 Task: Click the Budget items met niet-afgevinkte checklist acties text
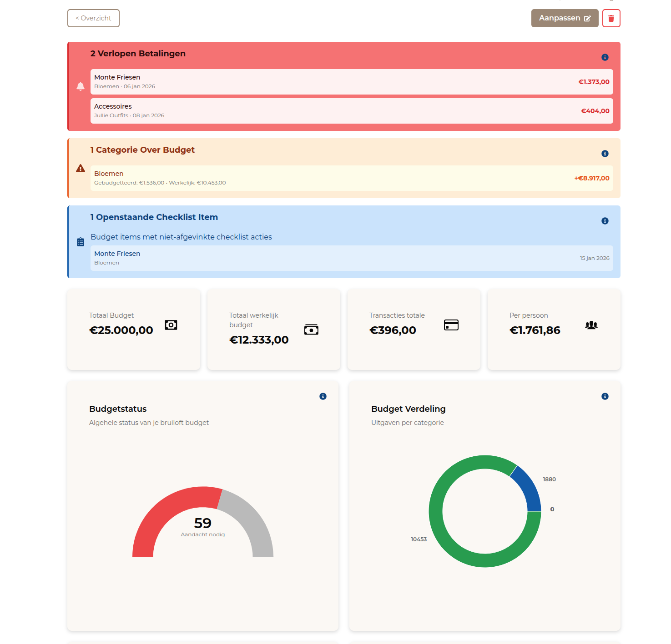(x=181, y=237)
